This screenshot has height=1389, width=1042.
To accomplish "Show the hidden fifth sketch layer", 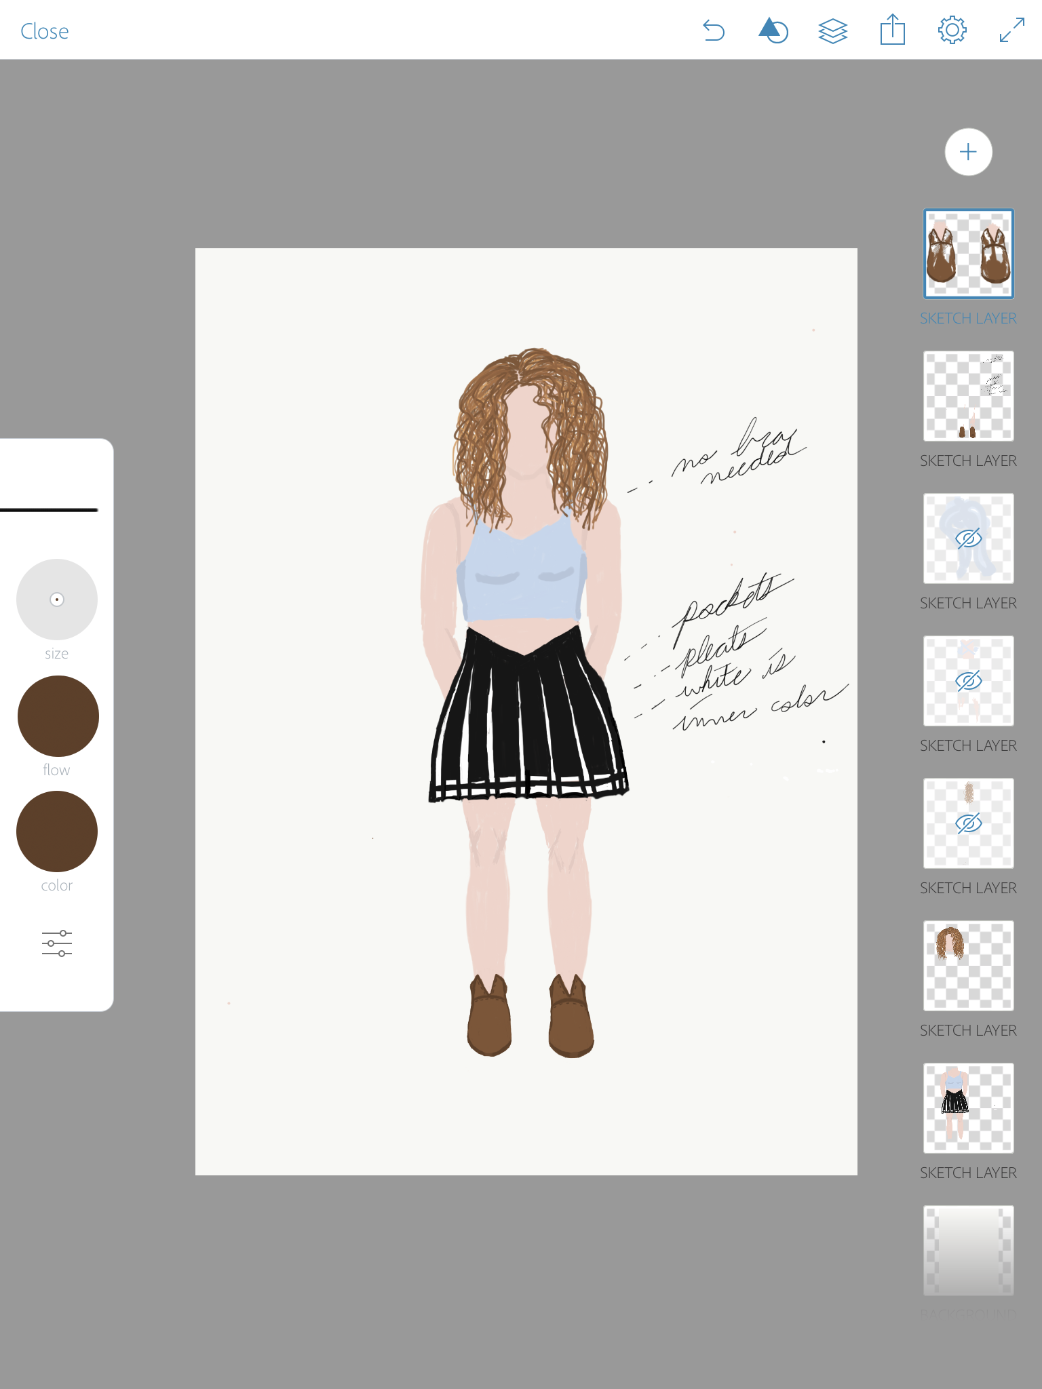I will (x=968, y=823).
